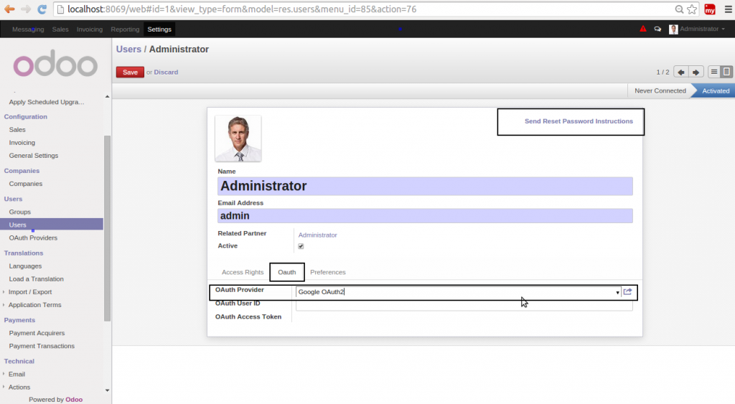Open Languages under Translations
The image size is (735, 404).
point(25,266)
